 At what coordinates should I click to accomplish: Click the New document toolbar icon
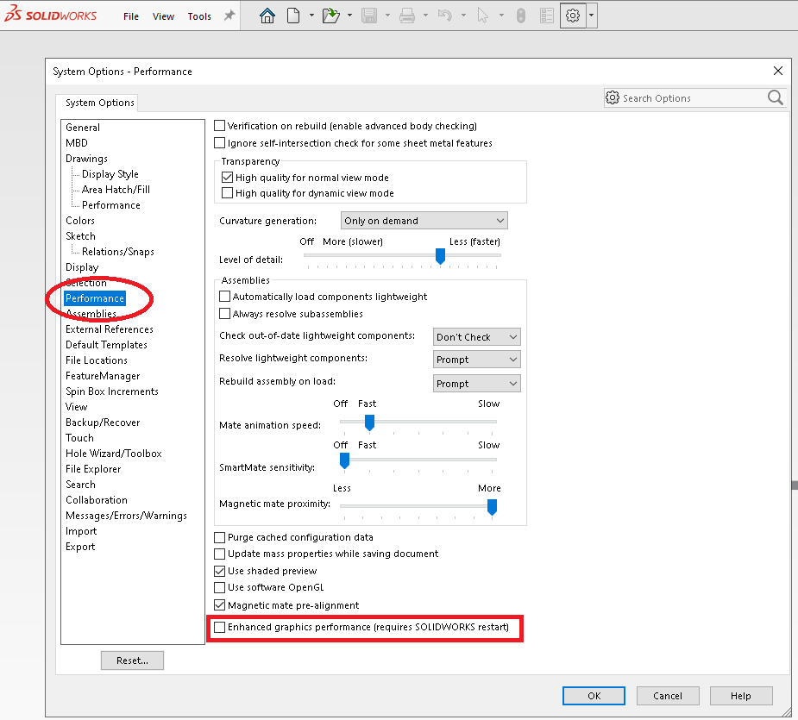point(292,15)
